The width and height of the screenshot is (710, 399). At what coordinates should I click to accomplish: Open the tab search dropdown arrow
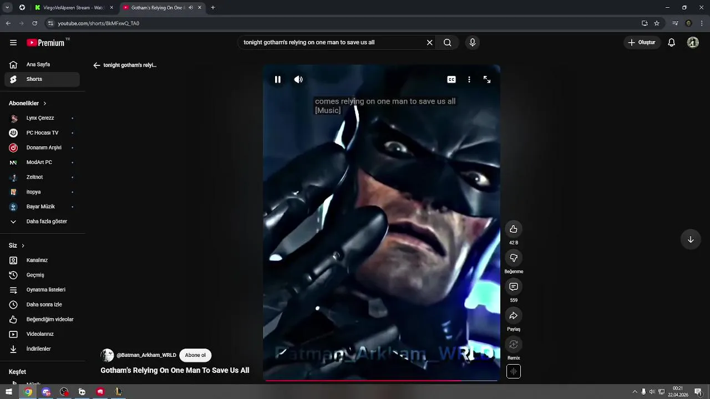click(7, 8)
